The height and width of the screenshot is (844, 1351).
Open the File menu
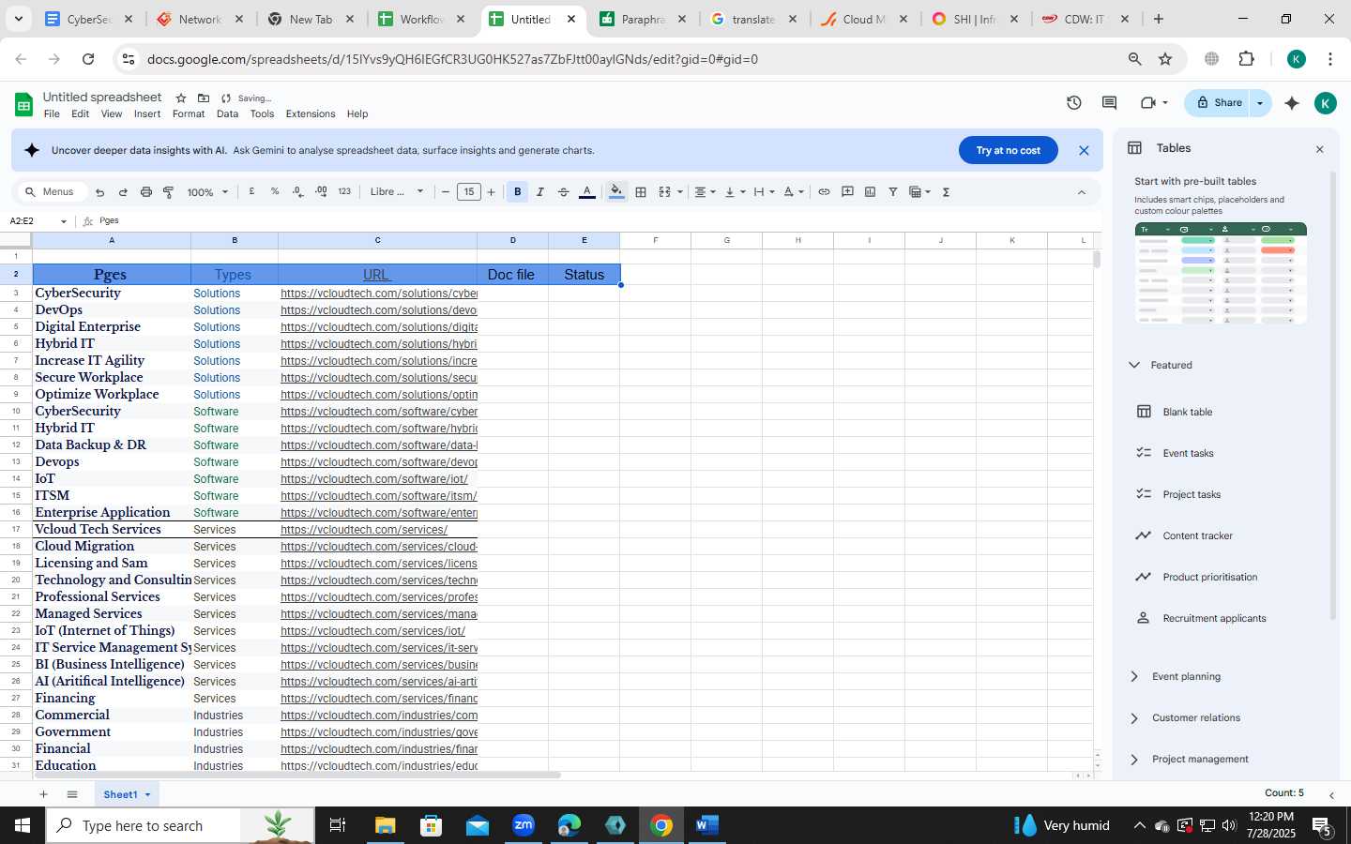click(x=52, y=114)
